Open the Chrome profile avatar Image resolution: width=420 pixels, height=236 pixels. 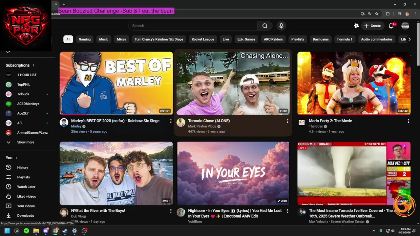click(x=407, y=14)
